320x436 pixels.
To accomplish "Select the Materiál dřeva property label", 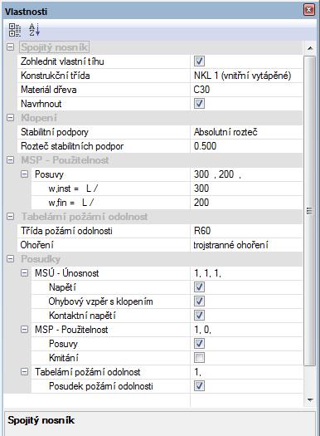I will click(49, 90).
